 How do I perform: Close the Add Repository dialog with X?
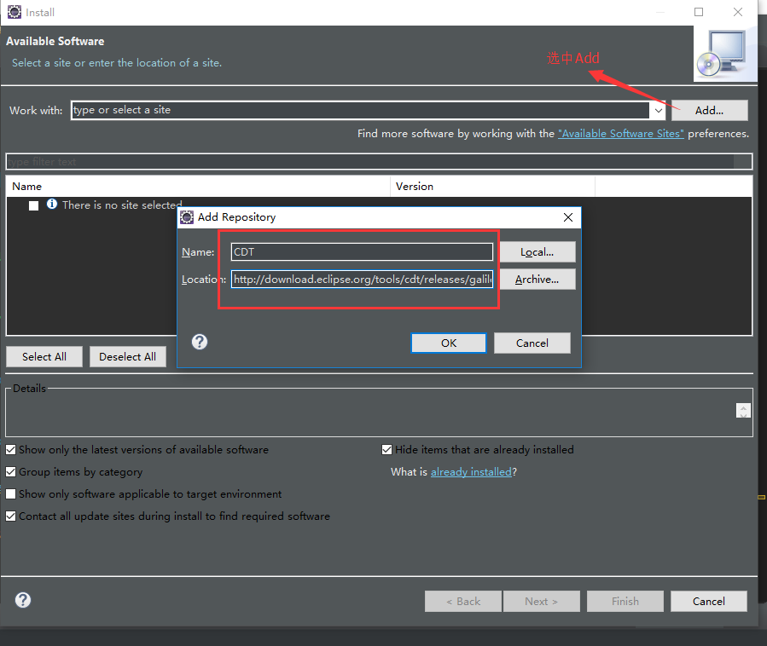(568, 217)
